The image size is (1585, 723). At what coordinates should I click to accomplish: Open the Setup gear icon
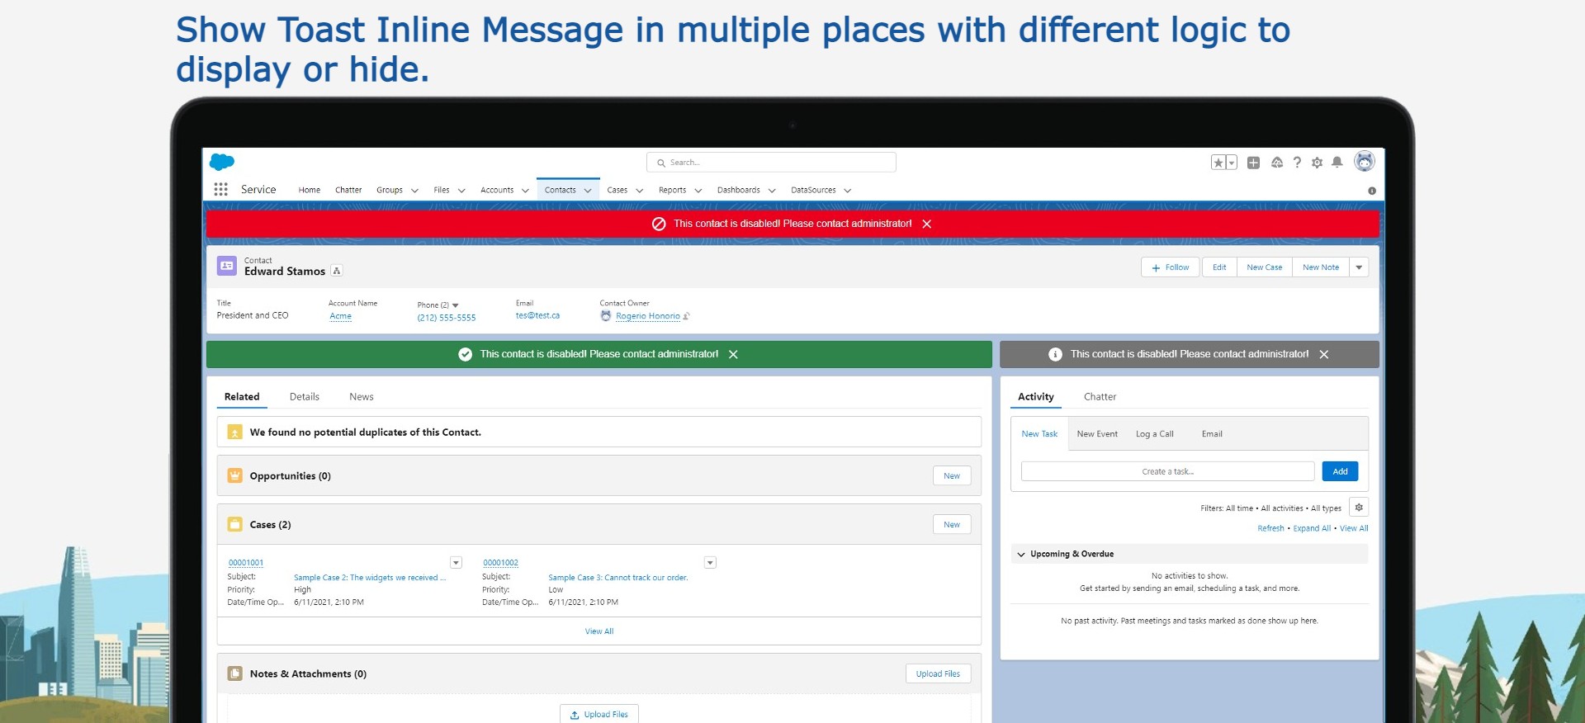click(1317, 163)
